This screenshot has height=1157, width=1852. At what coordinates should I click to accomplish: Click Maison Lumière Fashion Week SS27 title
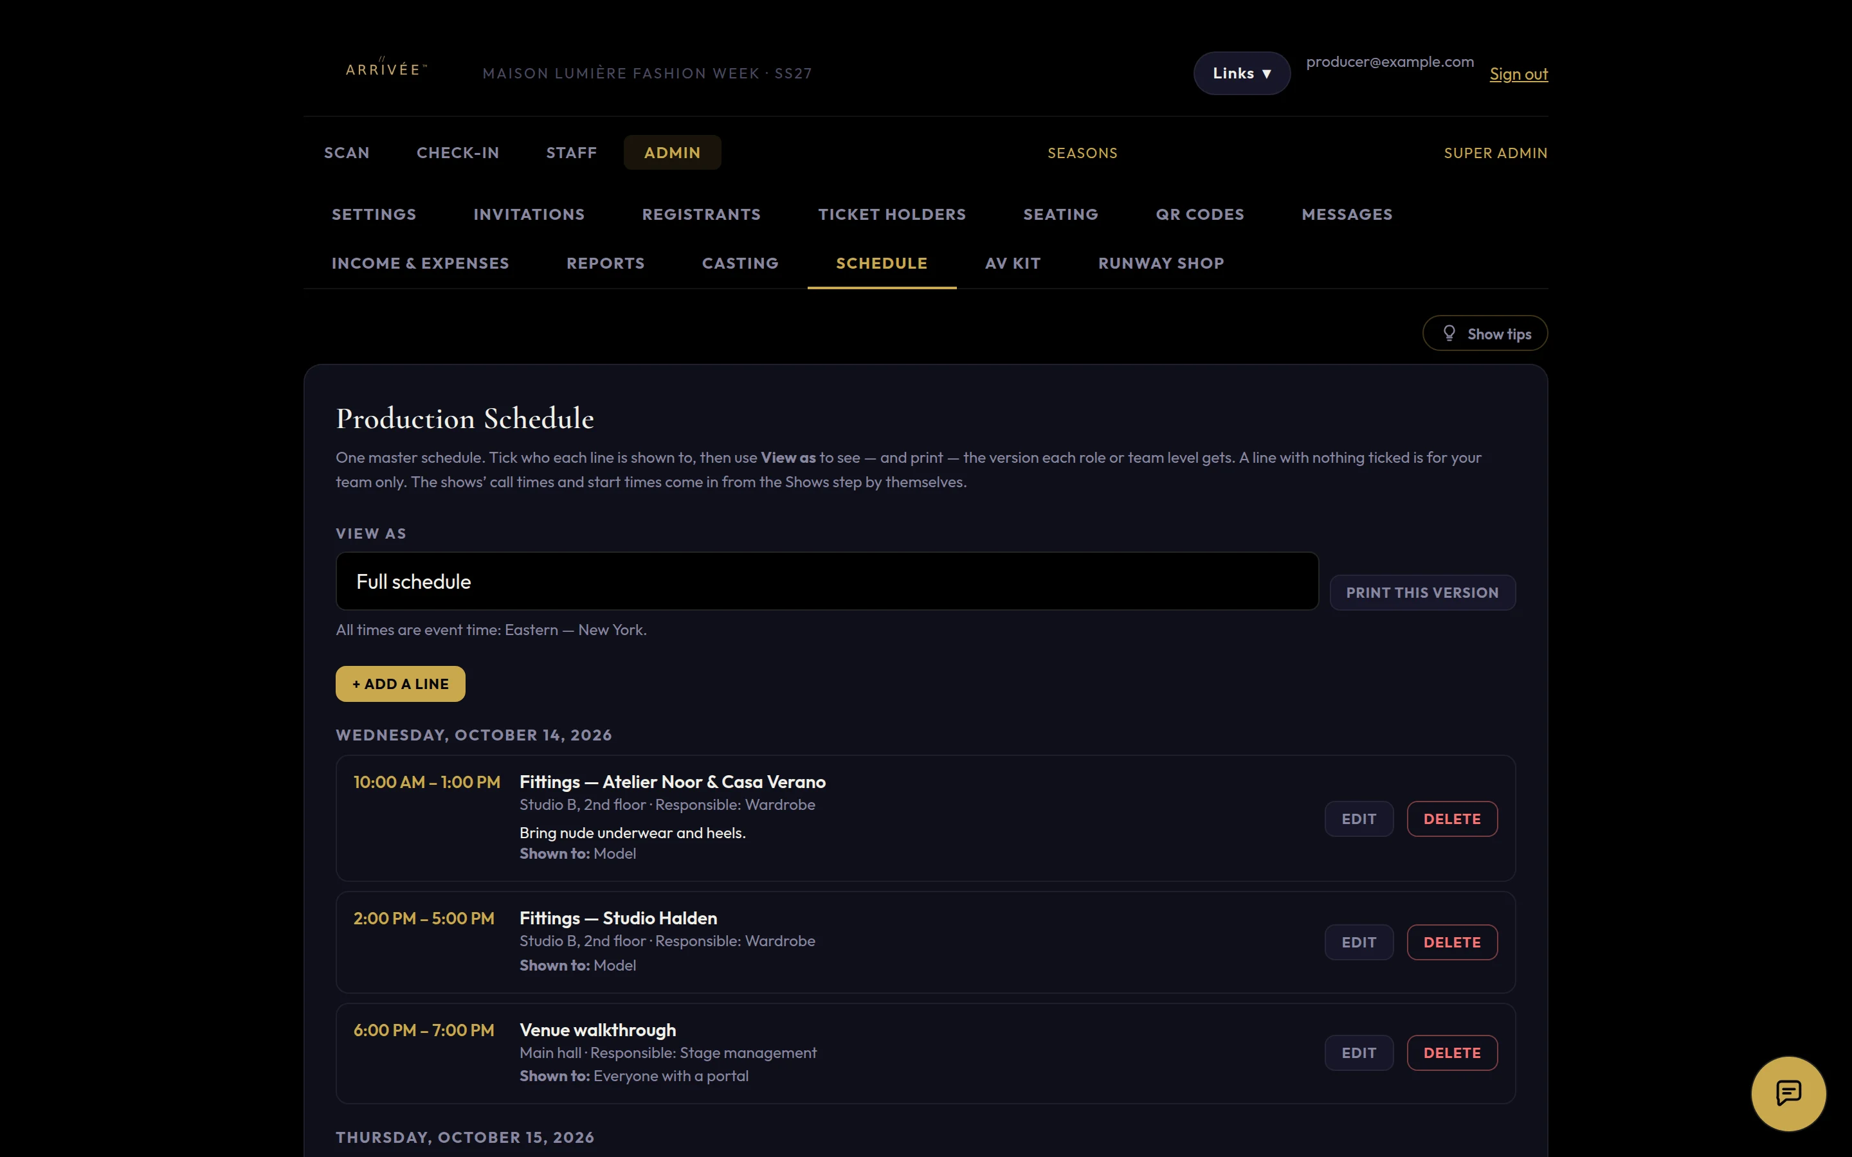click(648, 73)
